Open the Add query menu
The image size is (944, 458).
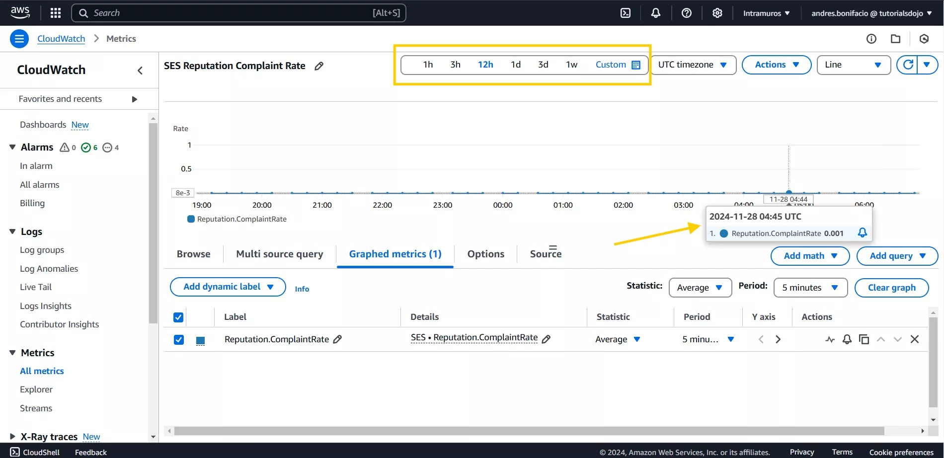click(x=897, y=256)
